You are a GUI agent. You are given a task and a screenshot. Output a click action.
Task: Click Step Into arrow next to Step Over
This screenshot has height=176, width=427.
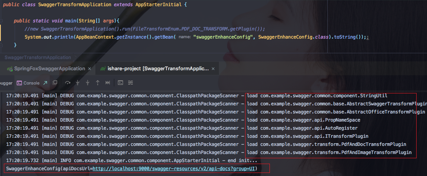pos(78,83)
